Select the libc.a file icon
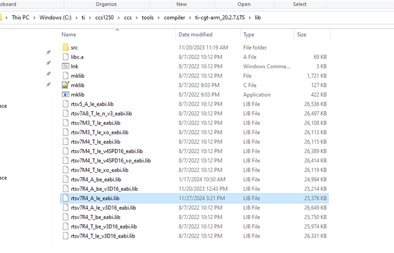The height and width of the screenshot is (253, 394). 66,57
